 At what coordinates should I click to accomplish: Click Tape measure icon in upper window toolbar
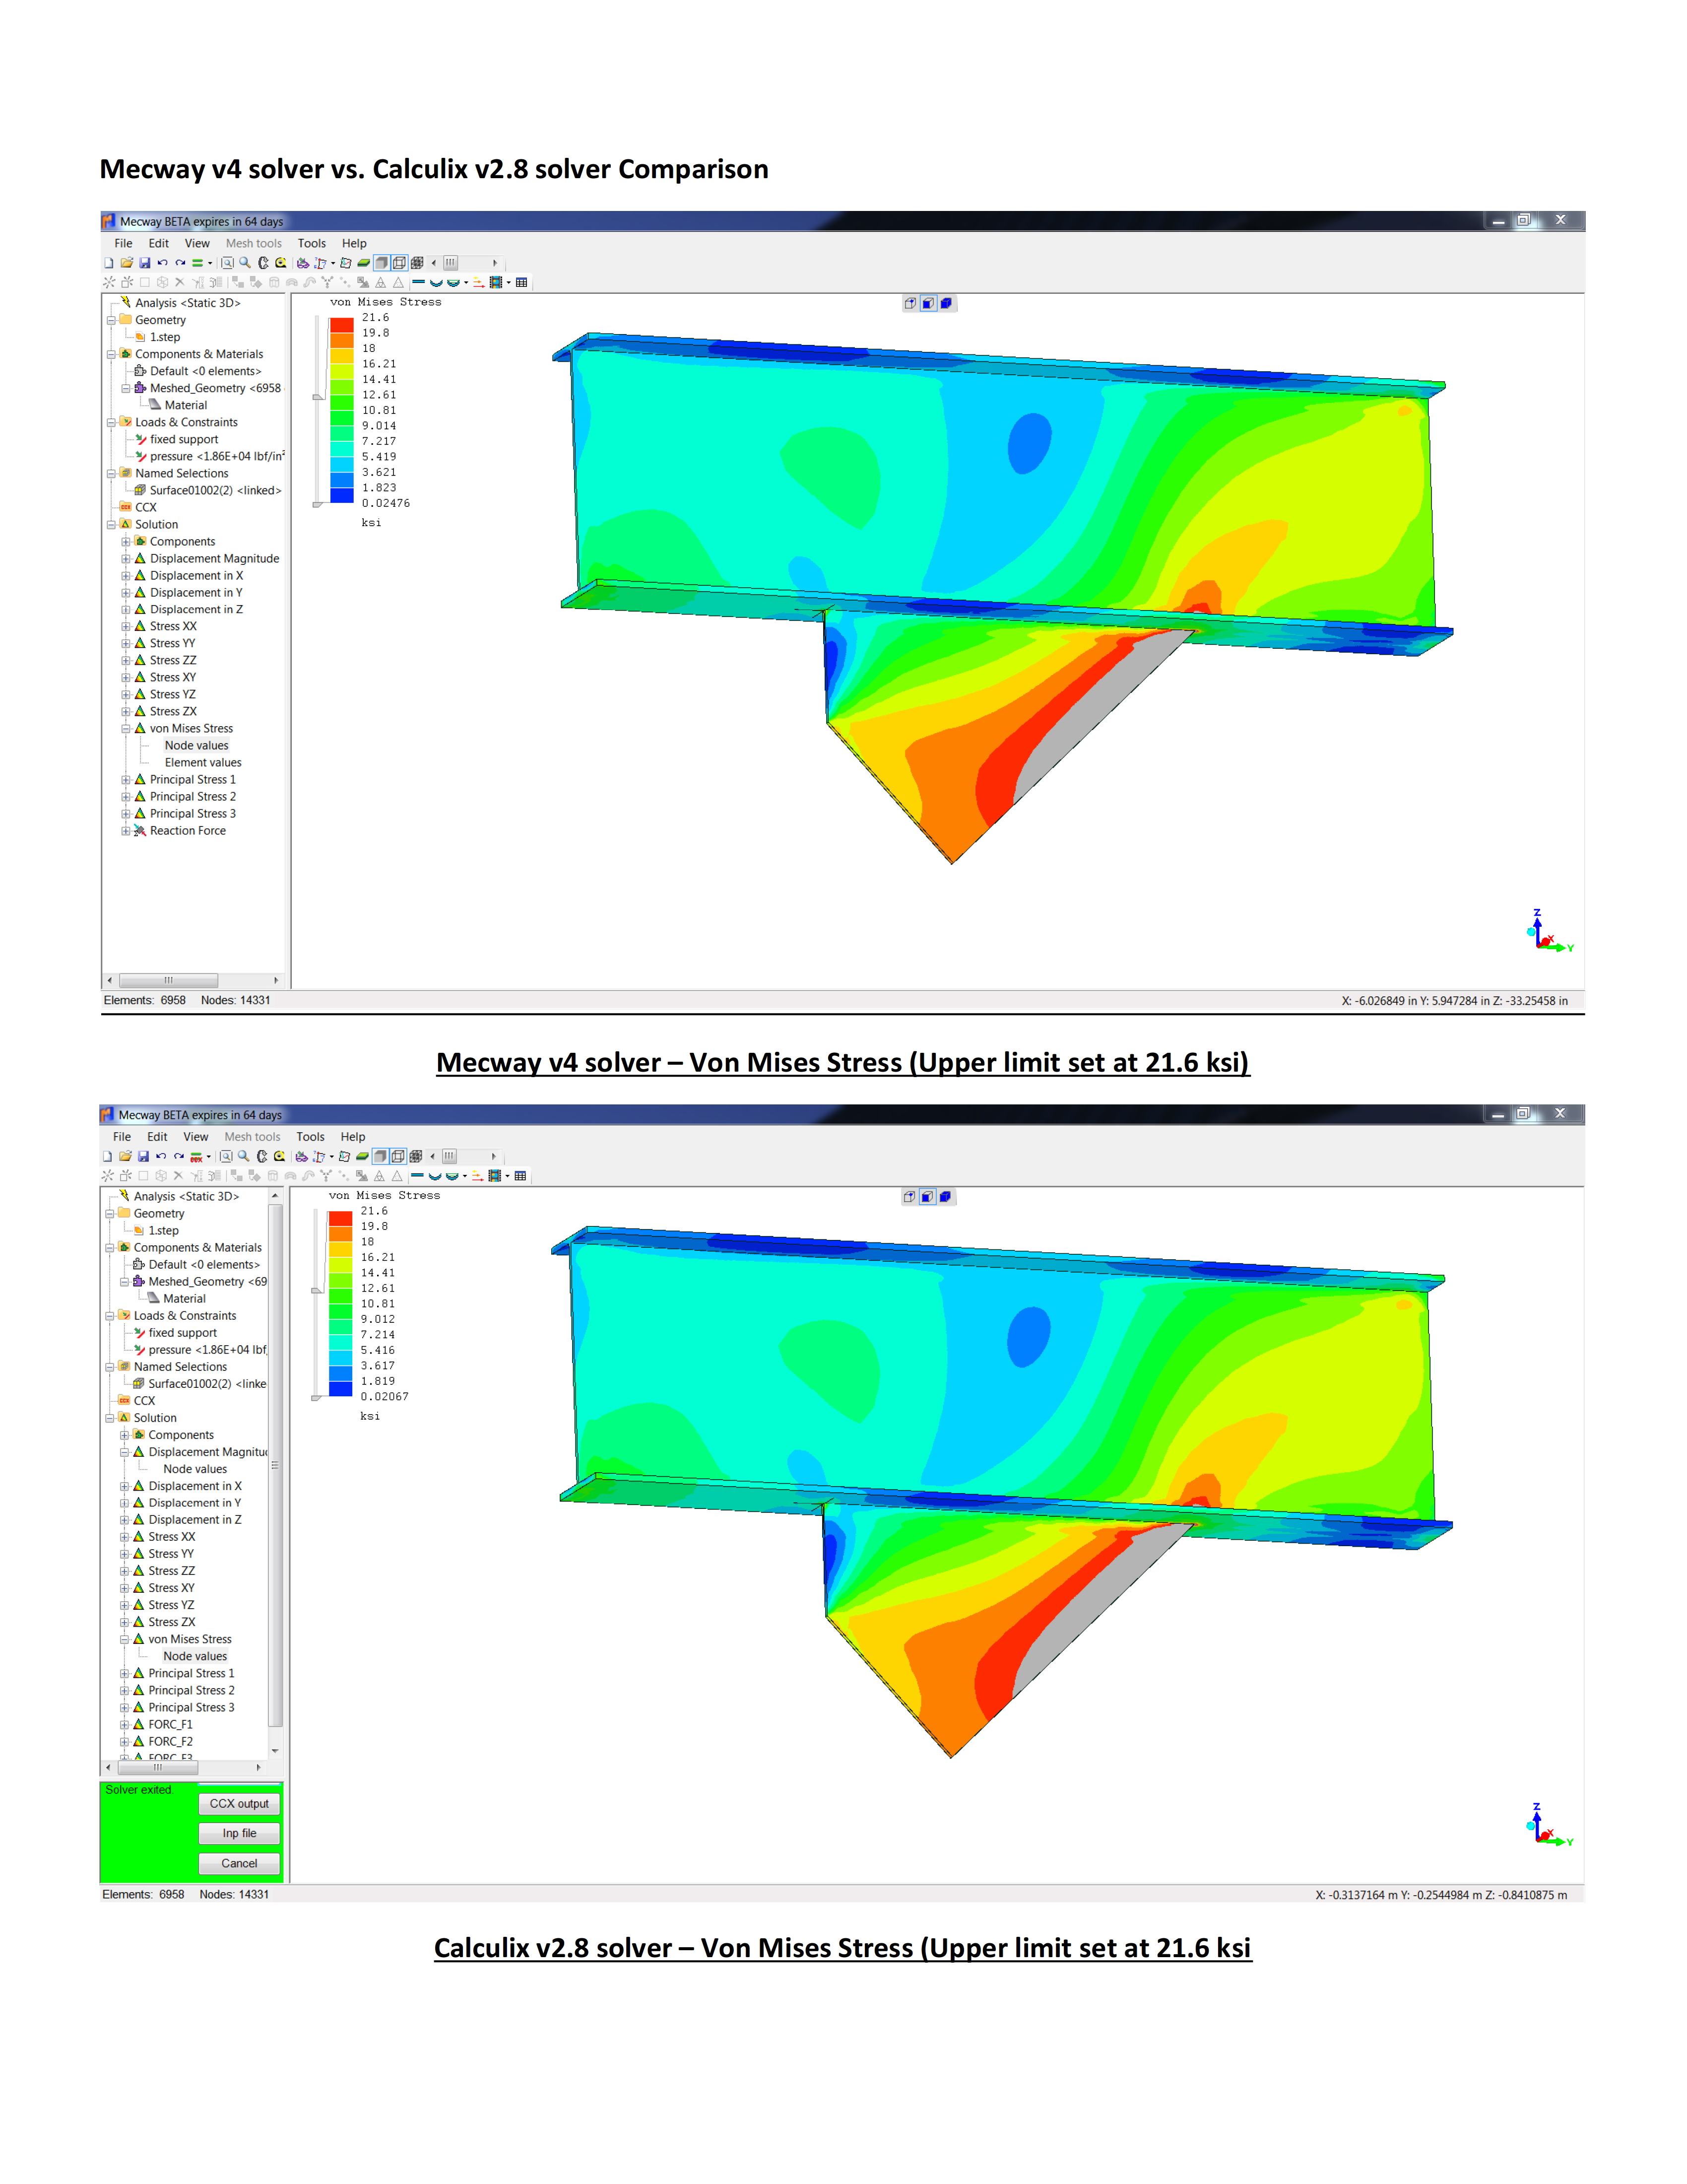pos(281,263)
